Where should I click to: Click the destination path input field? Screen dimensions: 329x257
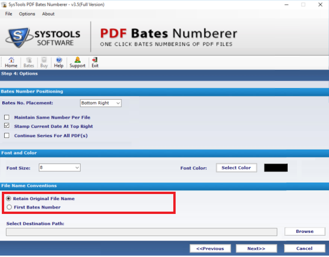tap(141, 232)
